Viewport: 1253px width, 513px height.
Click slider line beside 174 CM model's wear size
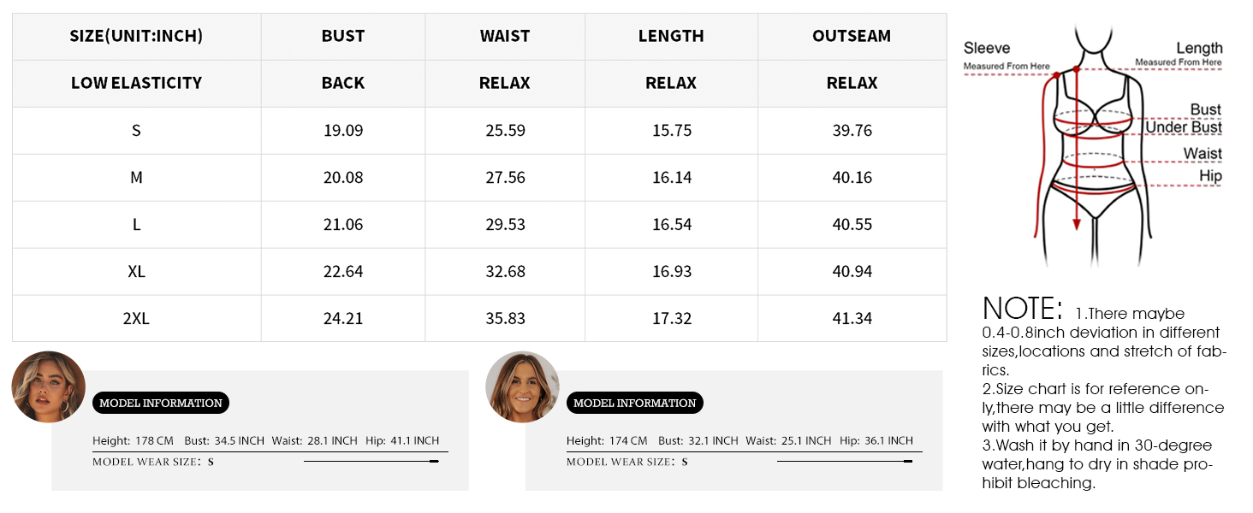(844, 462)
